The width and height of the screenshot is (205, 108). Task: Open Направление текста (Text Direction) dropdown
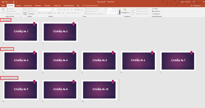92,9
